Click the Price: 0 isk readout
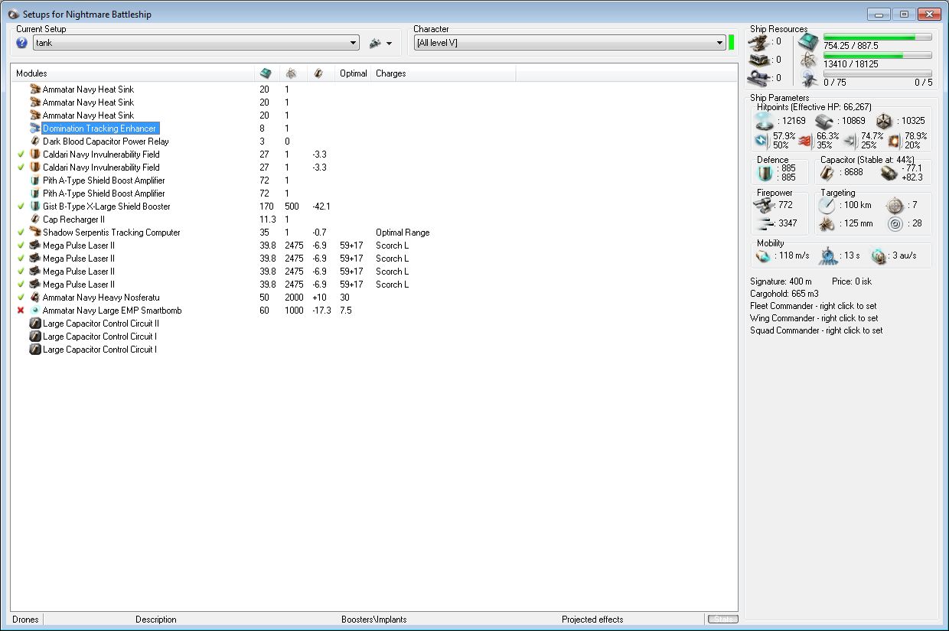The height and width of the screenshot is (631, 949). [851, 281]
